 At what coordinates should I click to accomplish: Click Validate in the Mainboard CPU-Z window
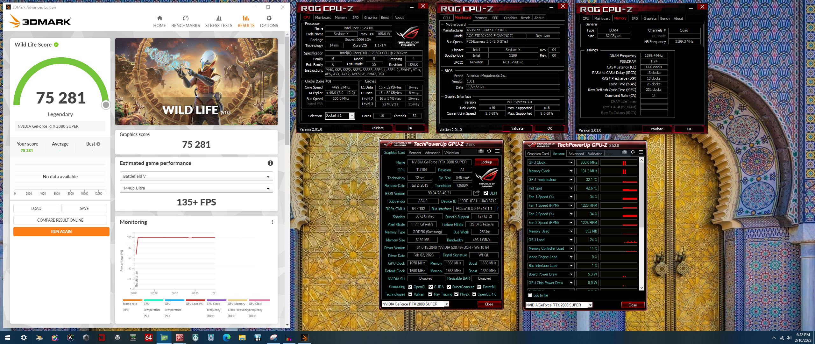coord(517,128)
